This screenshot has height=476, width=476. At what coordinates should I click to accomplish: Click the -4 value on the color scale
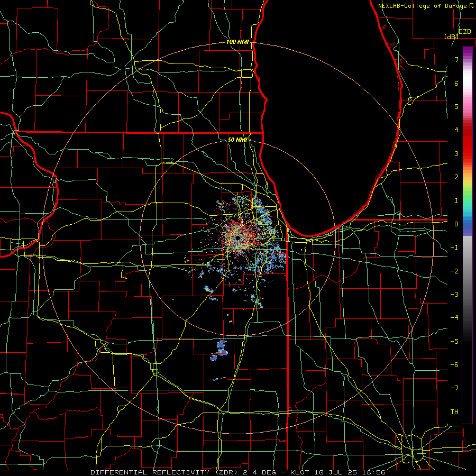(454, 318)
